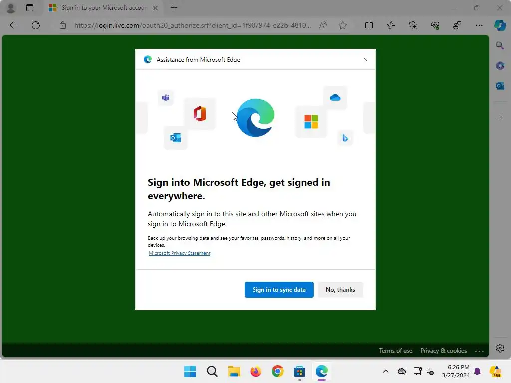Refresh the current page
Screen dimensions: 511x383
point(36,25)
